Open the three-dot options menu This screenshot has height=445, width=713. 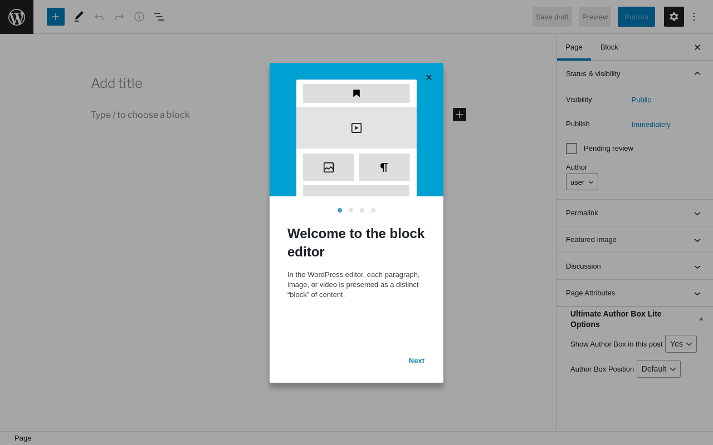point(694,17)
